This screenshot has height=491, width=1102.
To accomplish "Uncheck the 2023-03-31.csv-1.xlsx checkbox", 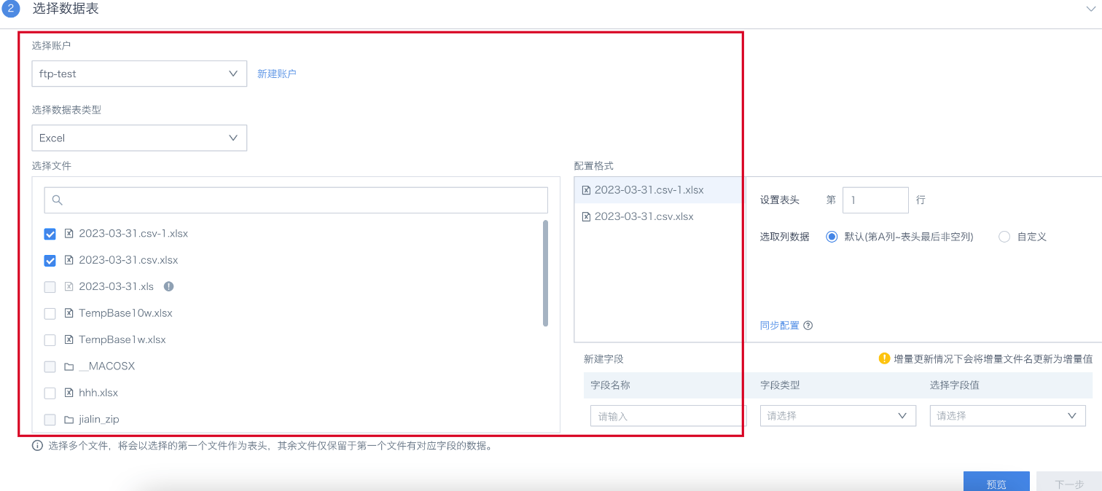I will (50, 234).
